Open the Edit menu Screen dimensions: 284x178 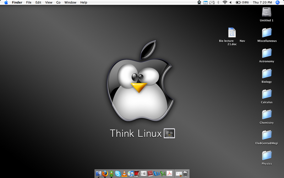coord(38,2)
